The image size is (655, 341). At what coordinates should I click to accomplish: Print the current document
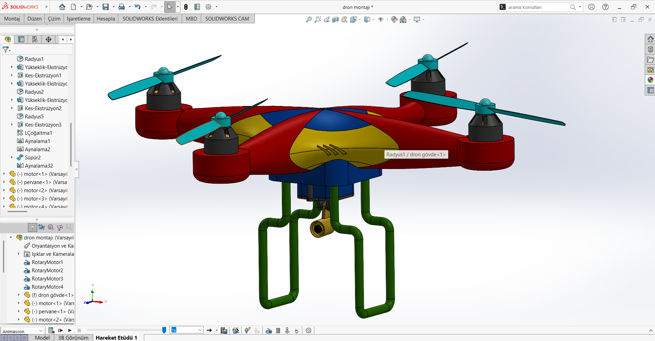(x=122, y=7)
